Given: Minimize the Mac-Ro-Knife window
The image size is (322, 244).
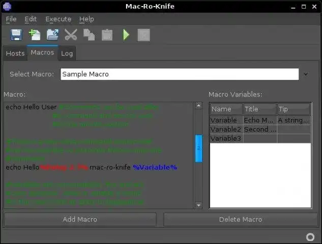Looking at the screenshot, I should (x=293, y=7).
